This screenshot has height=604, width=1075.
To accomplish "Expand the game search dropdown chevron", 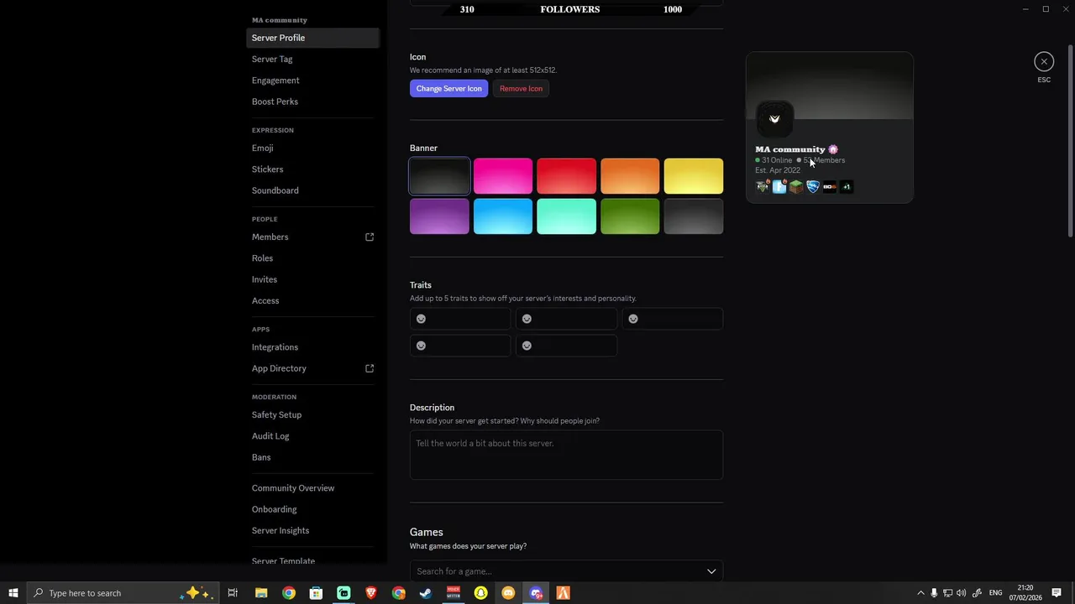I will tap(711, 571).
